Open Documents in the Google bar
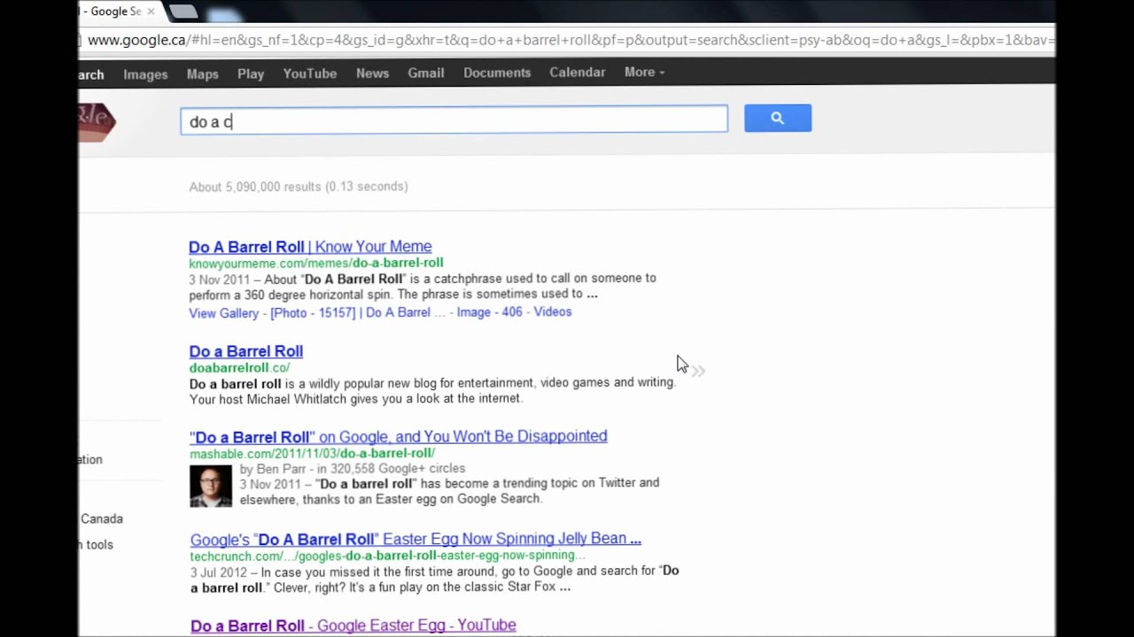Image resolution: width=1134 pixels, height=637 pixels. (497, 73)
